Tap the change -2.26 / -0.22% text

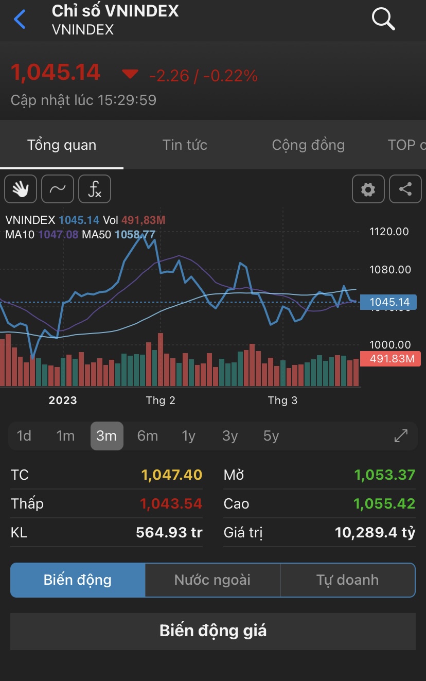(x=204, y=76)
